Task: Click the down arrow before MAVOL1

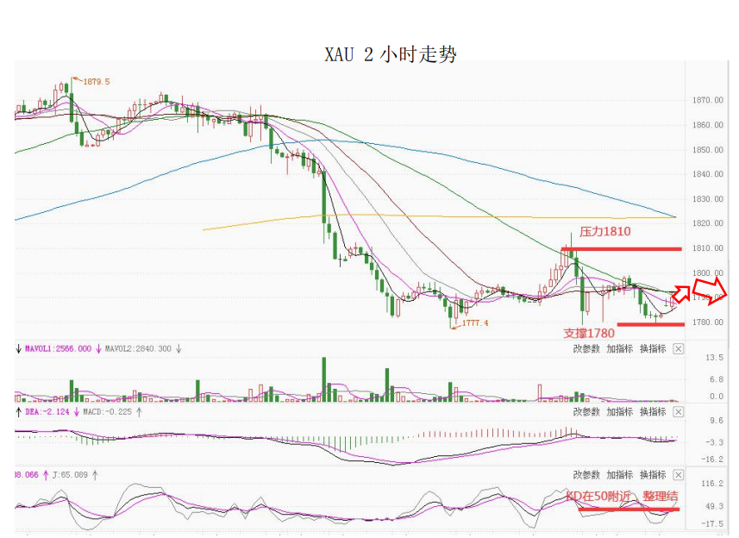Action: [x=18, y=349]
